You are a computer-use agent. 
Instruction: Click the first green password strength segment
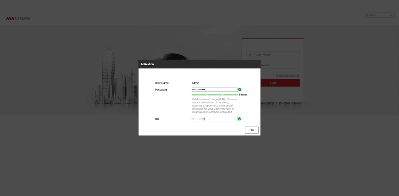click(x=199, y=95)
